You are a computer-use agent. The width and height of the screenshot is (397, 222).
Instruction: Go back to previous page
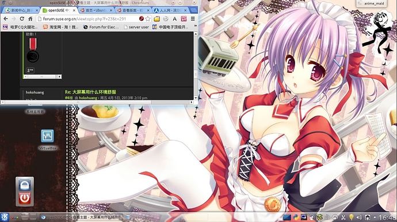click(6, 19)
